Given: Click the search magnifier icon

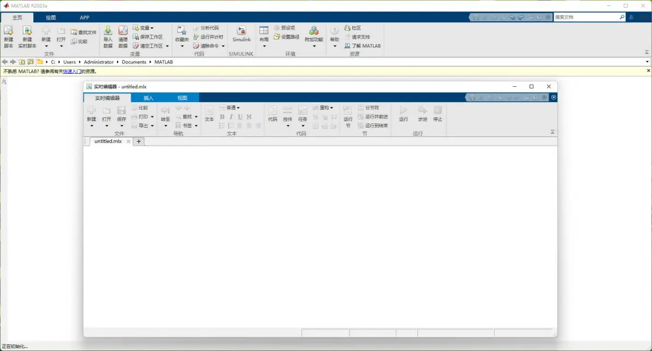Looking at the screenshot, I should (622, 17).
